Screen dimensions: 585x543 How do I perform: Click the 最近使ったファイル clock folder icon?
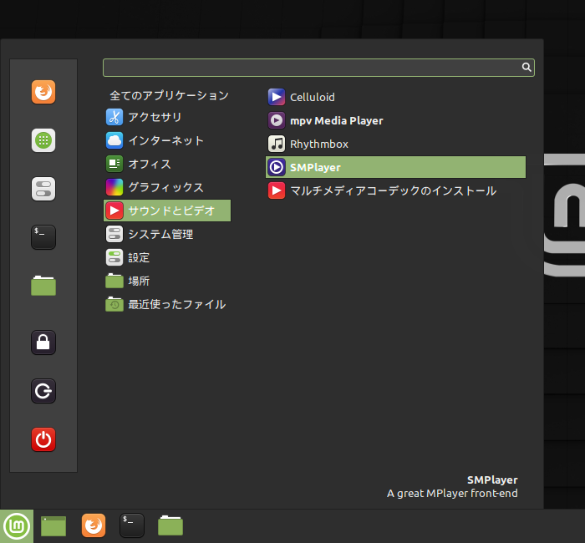pos(114,304)
